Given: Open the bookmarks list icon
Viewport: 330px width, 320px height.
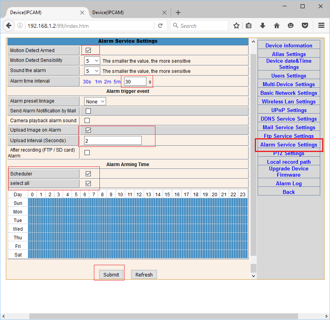Looking at the screenshot, I should pyautogui.click(x=249, y=26).
